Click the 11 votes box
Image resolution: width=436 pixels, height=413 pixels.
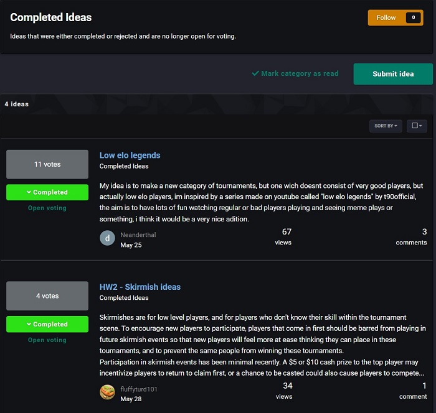[x=47, y=164]
